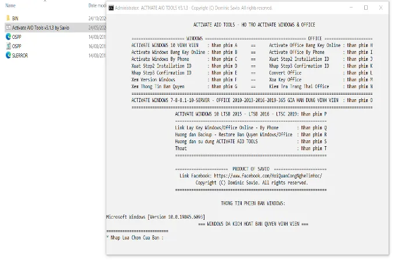Click the date of SLERROR row
Image resolution: width=395 pixels, height=261 pixels.
(x=97, y=55)
